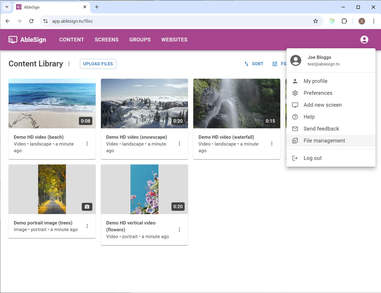Select Log out from the menu
Image resolution: width=381 pixels, height=293 pixels.
click(312, 158)
